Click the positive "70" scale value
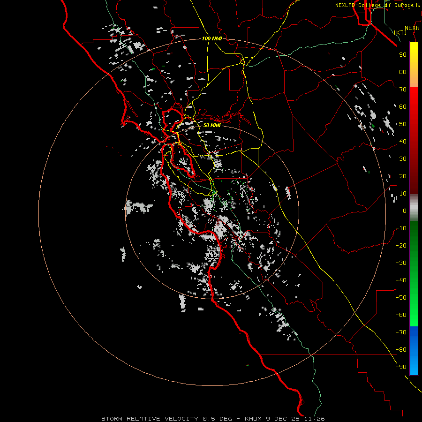The height and width of the screenshot is (422, 422). coord(403,90)
